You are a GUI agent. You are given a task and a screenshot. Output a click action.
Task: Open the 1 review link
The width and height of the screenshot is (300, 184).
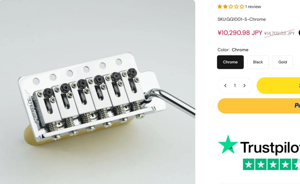pyautogui.click(x=253, y=7)
